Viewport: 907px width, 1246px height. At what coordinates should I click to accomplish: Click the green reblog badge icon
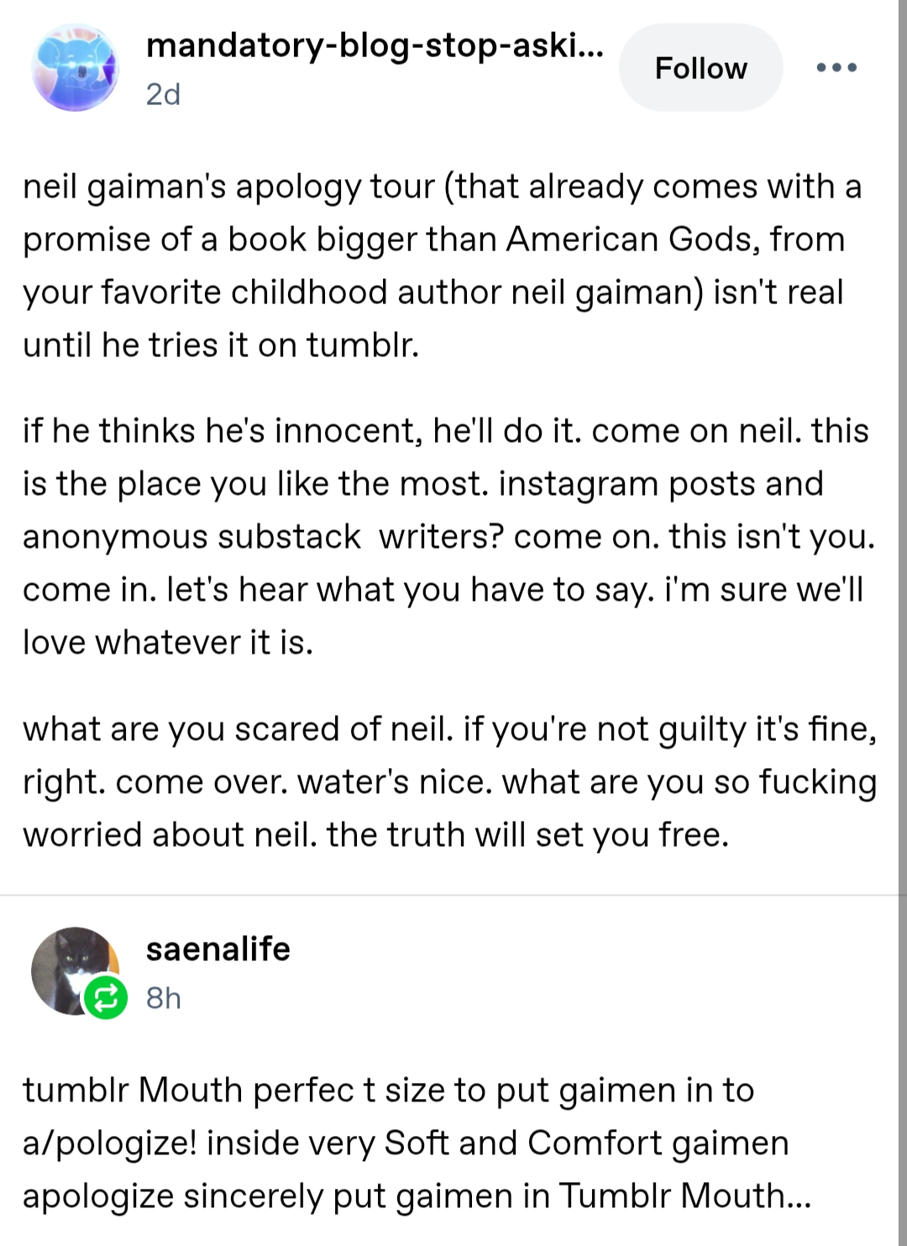pyautogui.click(x=106, y=997)
